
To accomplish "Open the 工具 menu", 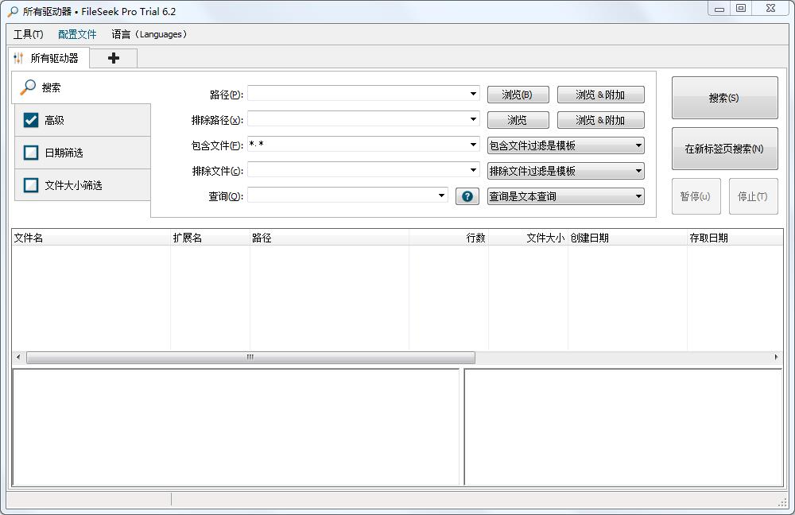I will pos(25,34).
